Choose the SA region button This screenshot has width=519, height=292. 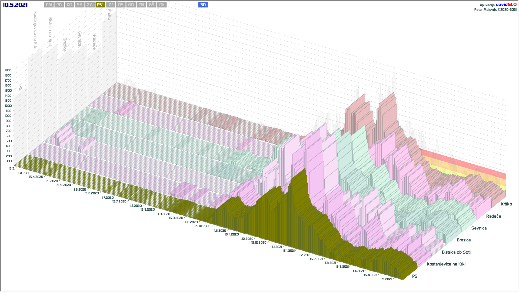pyautogui.click(x=79, y=5)
